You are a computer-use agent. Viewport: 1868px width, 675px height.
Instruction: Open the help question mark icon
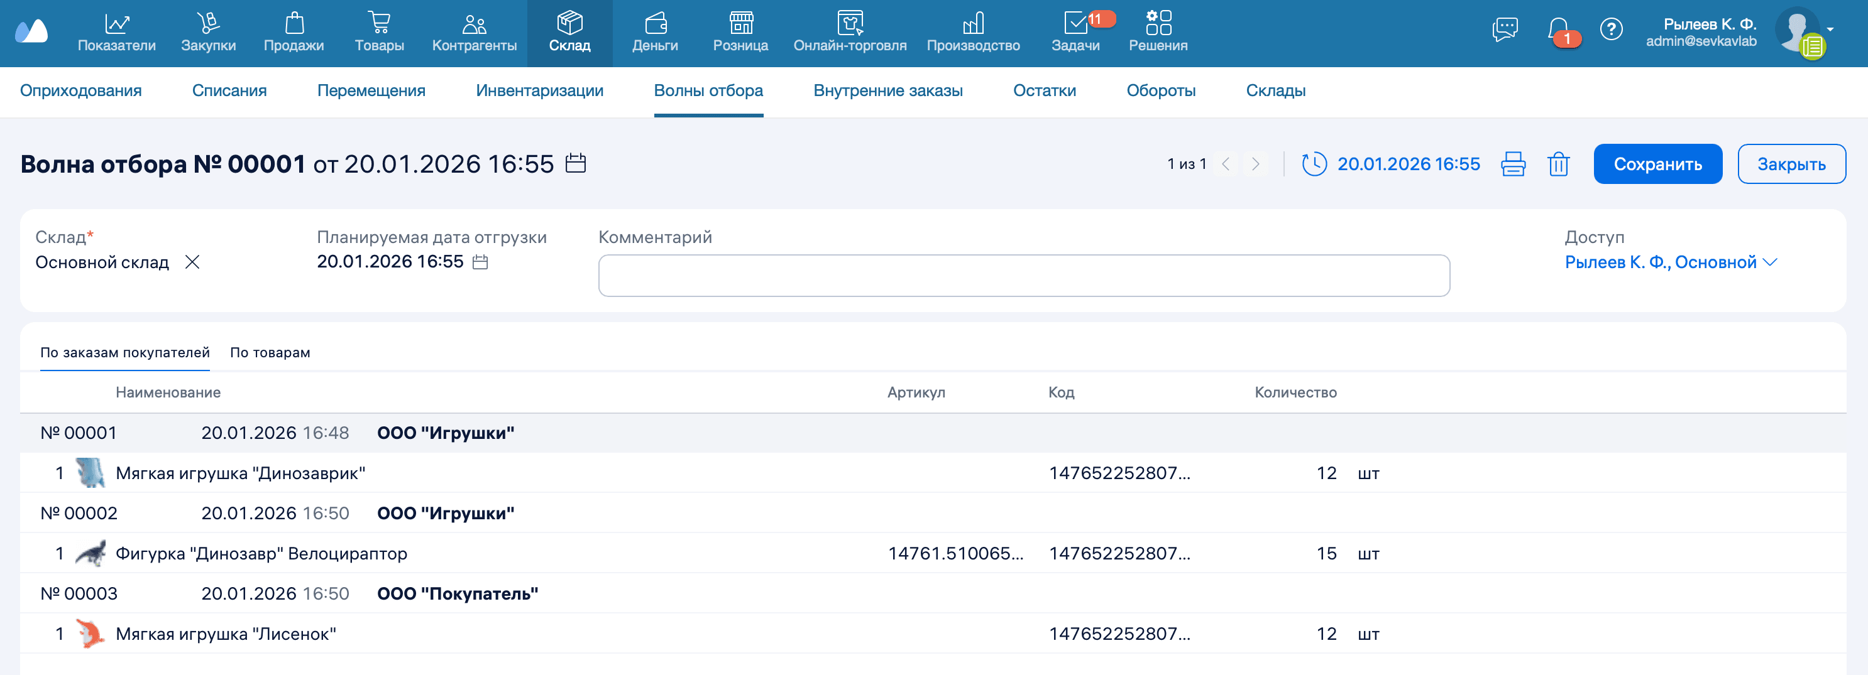[1610, 30]
